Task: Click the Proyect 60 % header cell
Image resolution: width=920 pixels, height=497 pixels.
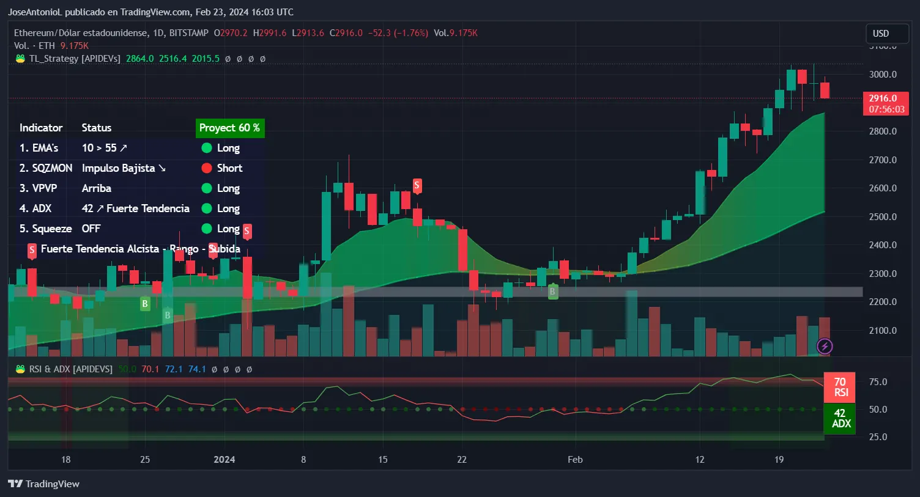Action: [x=230, y=128]
